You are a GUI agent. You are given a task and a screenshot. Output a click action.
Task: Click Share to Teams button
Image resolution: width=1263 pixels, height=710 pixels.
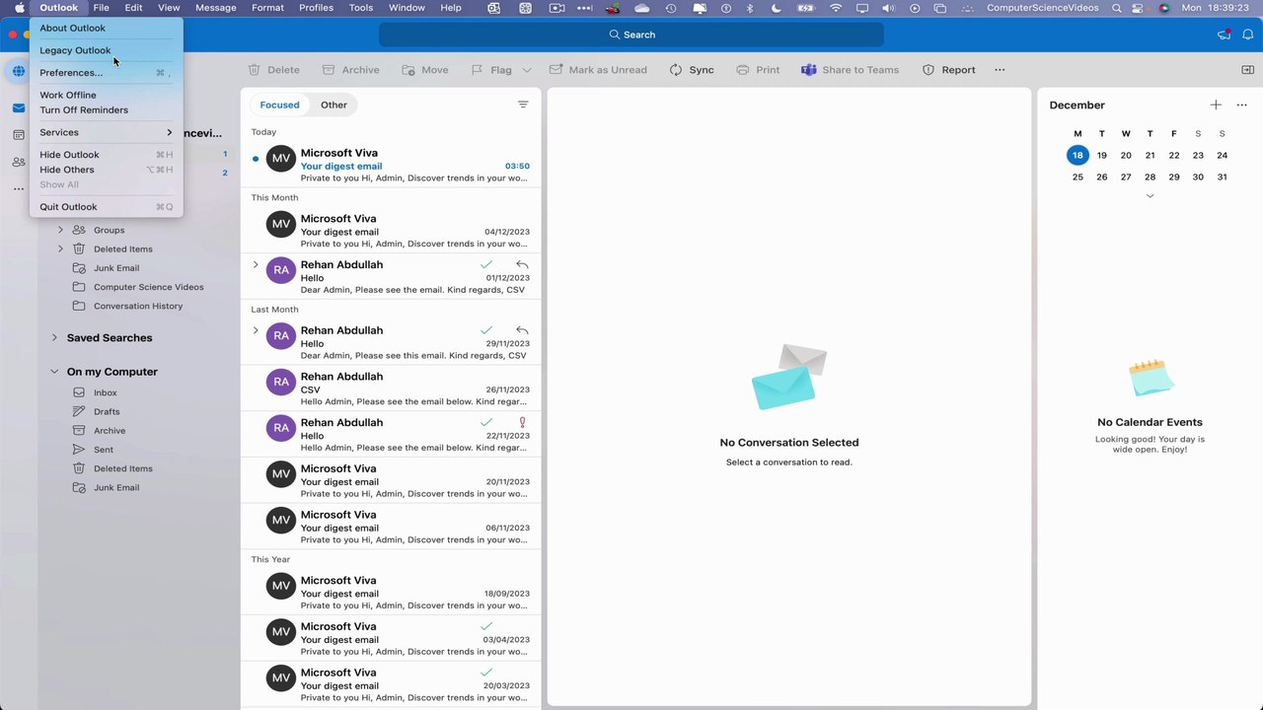[x=850, y=70]
